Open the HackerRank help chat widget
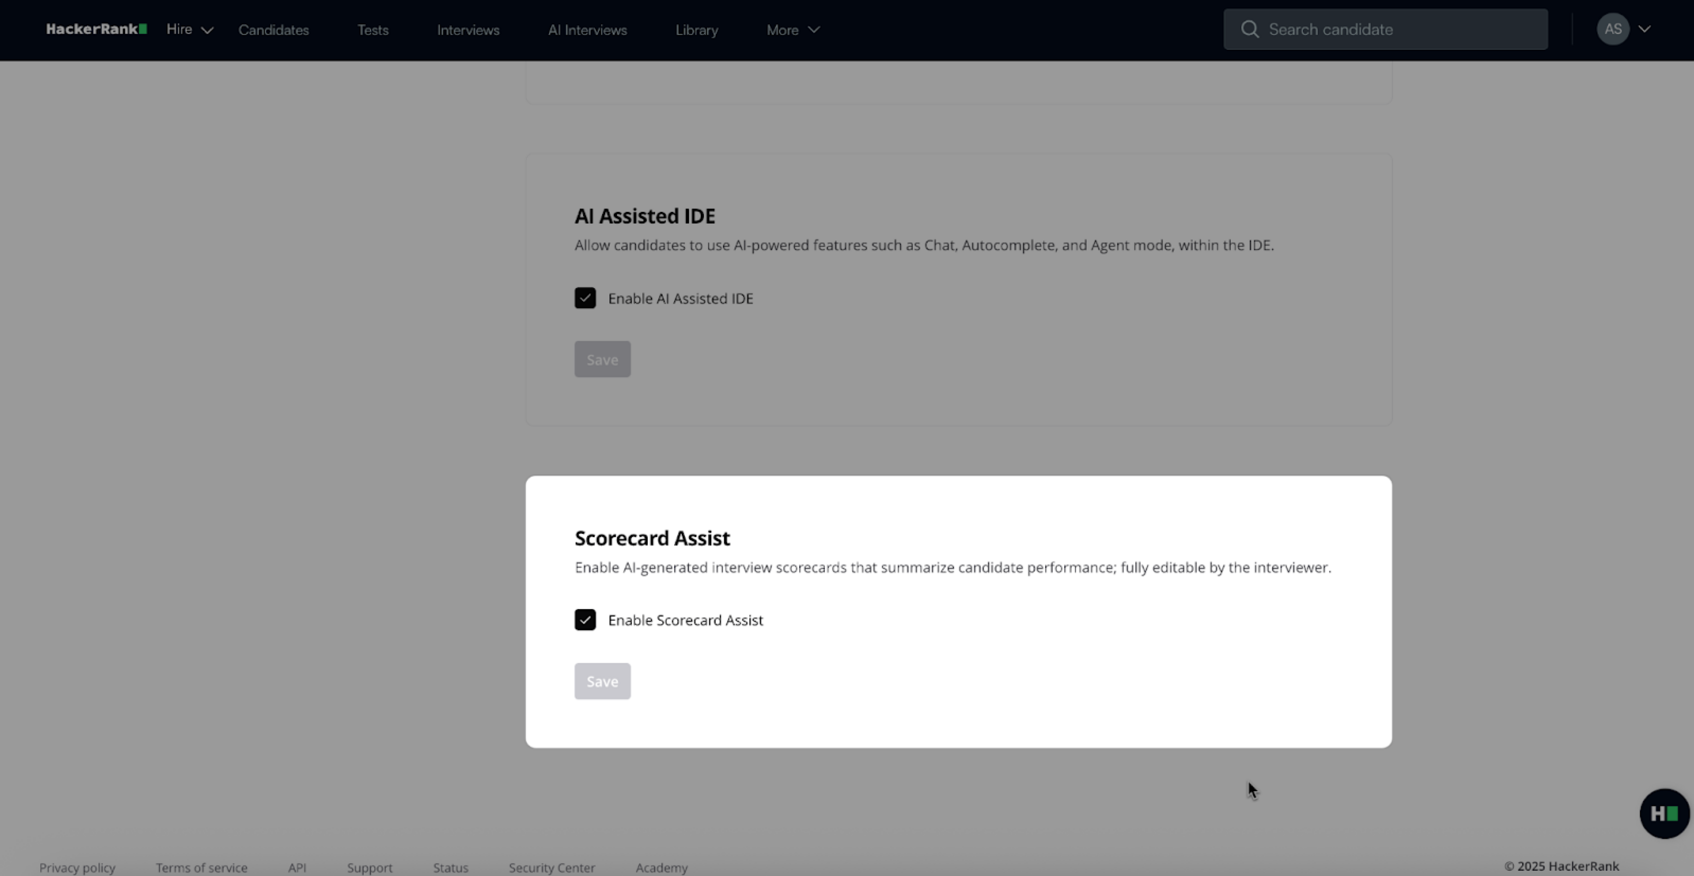The width and height of the screenshot is (1694, 876). click(1664, 814)
